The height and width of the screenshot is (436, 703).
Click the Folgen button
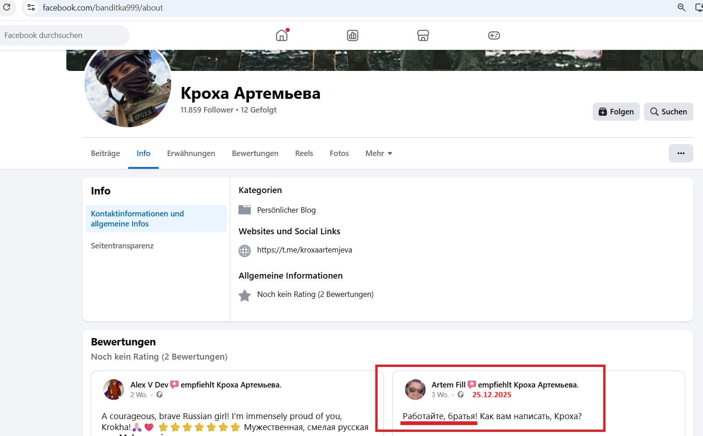[x=616, y=112]
